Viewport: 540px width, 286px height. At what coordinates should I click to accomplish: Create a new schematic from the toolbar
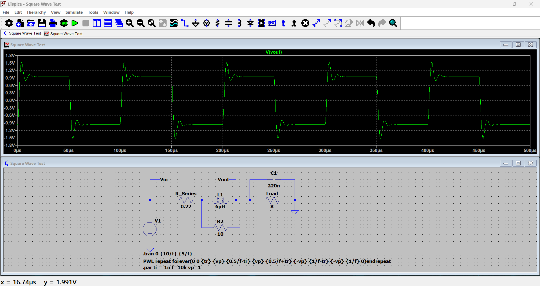click(20, 23)
